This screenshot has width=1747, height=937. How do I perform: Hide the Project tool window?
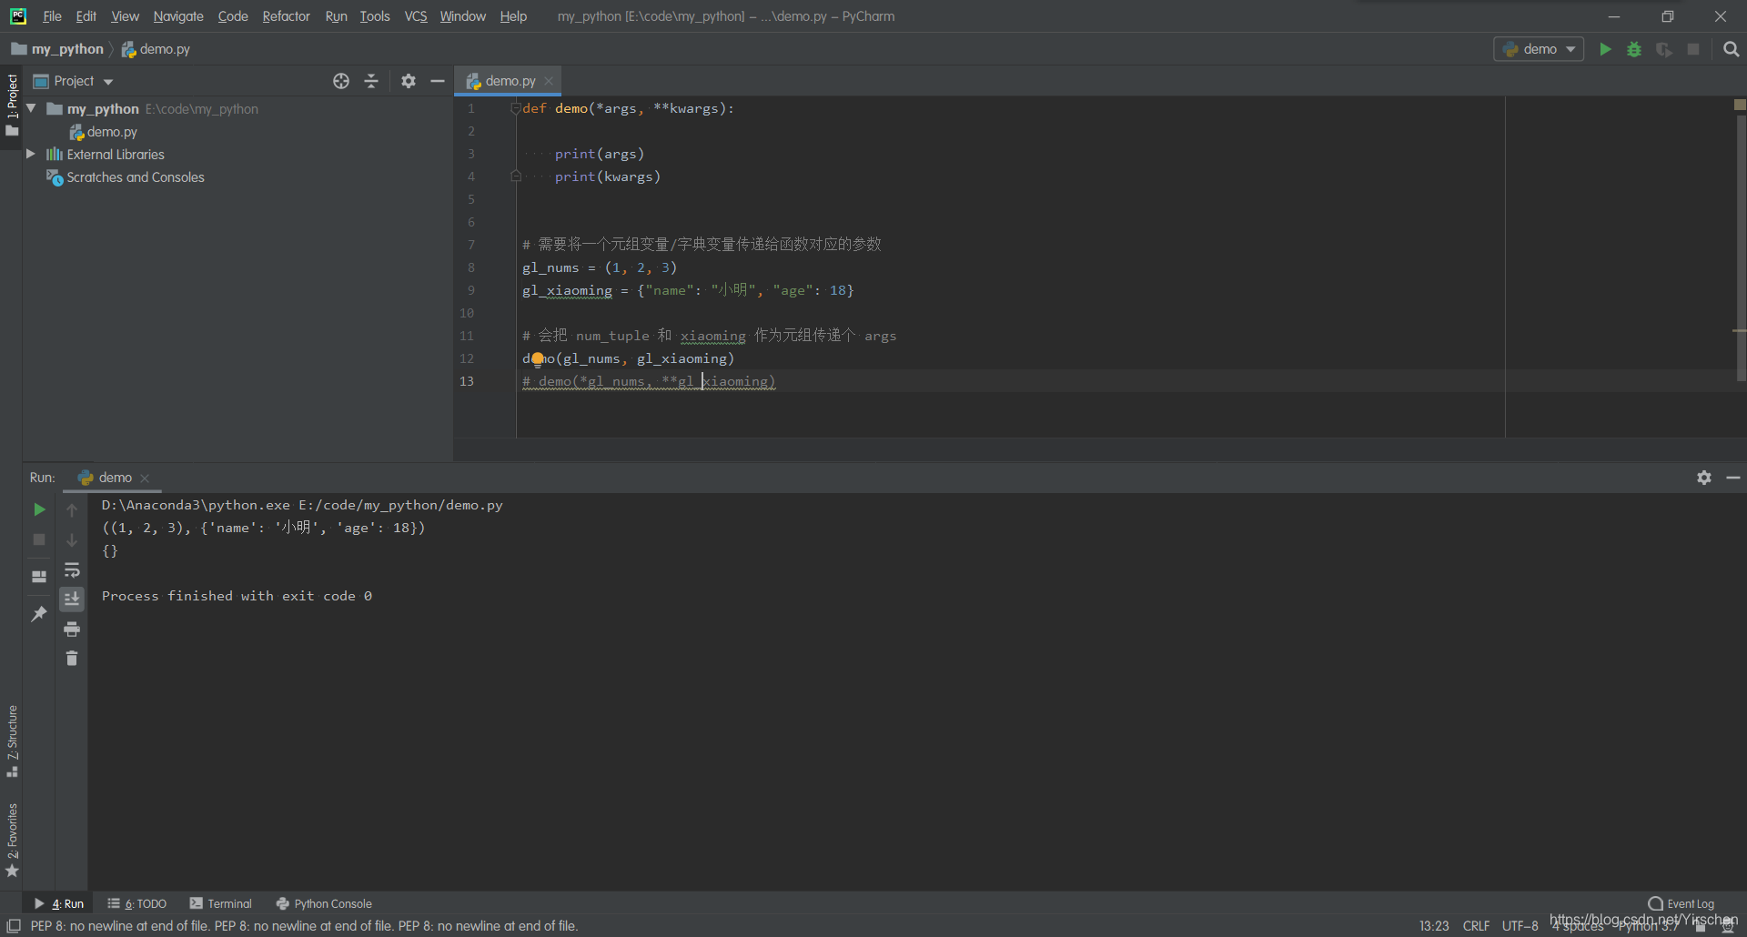[x=438, y=81]
